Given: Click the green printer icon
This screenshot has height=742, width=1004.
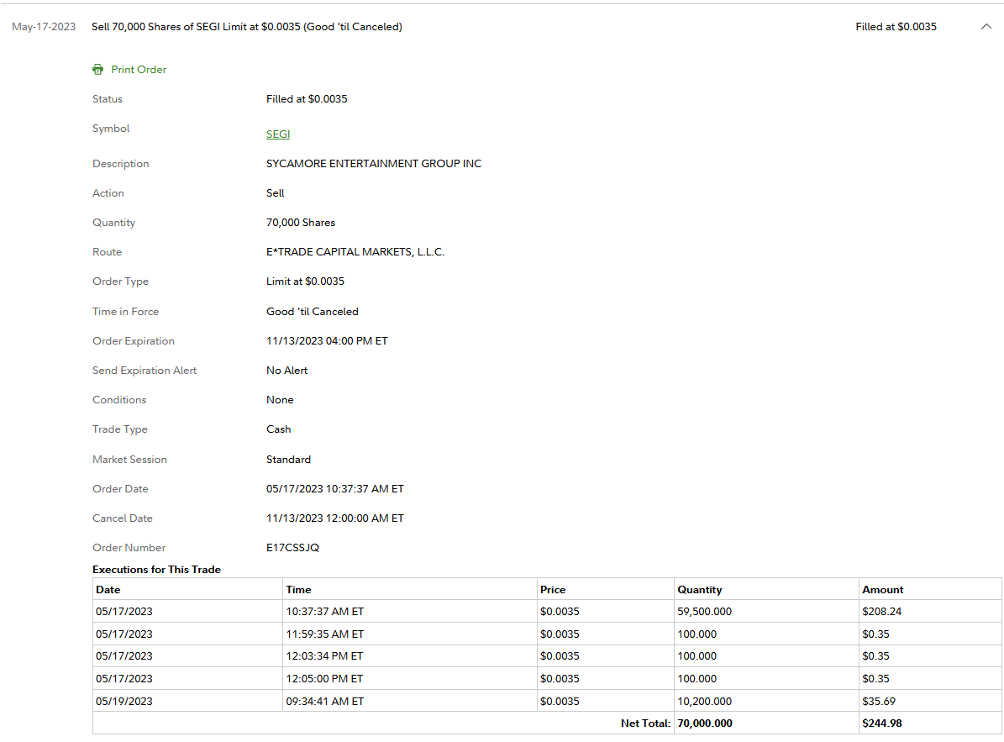Looking at the screenshot, I should 97,70.
